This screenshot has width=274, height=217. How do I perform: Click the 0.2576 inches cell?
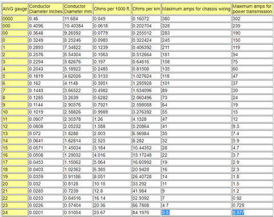46,54
